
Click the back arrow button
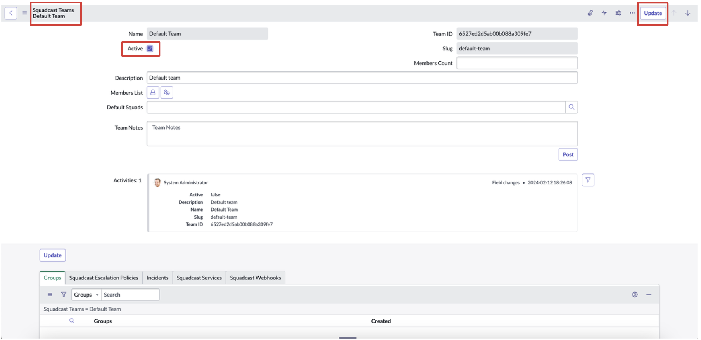click(x=11, y=13)
